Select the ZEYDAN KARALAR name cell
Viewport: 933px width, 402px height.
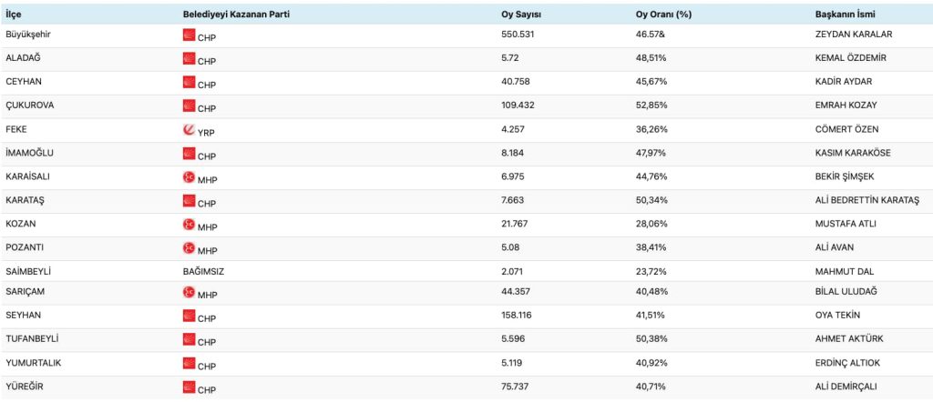point(854,34)
